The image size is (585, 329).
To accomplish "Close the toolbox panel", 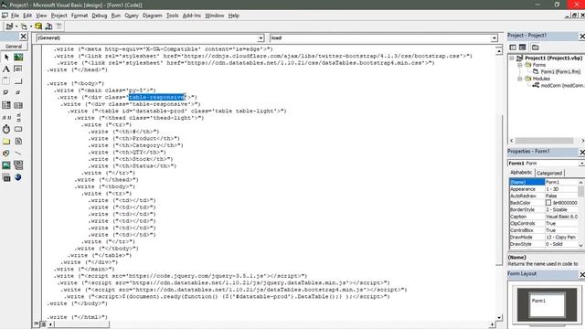I will click(x=23, y=37).
